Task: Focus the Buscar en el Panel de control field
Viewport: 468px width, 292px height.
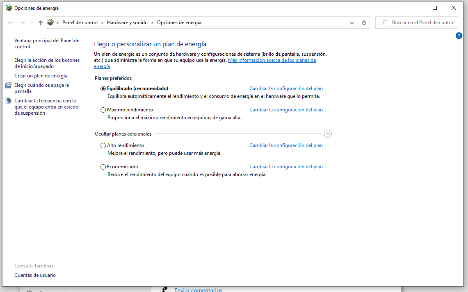Action: (x=417, y=23)
